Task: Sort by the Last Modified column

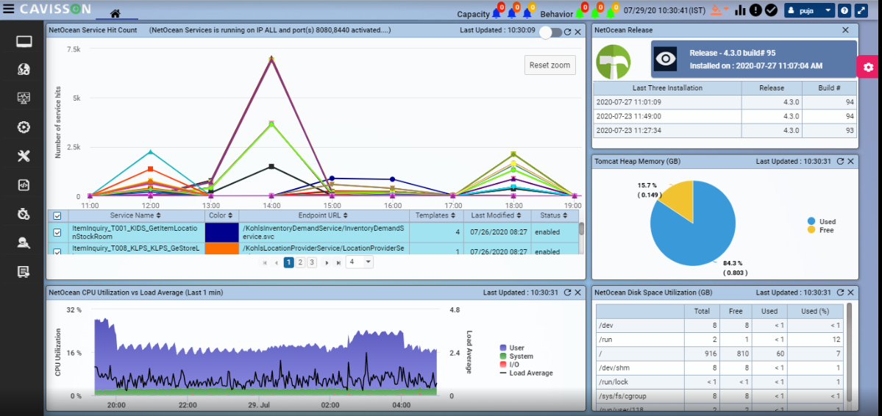Action: 497,215
